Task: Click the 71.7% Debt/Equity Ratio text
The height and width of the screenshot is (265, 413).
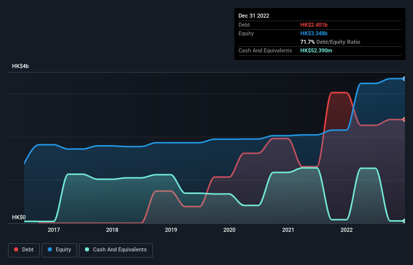Action: point(330,42)
